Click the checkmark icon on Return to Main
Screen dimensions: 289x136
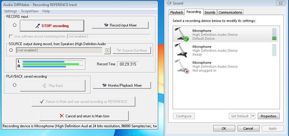pyautogui.click(x=42, y=101)
